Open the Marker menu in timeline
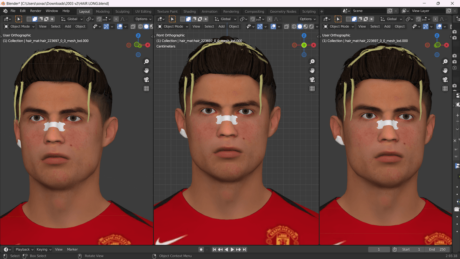460x259 pixels. point(72,249)
